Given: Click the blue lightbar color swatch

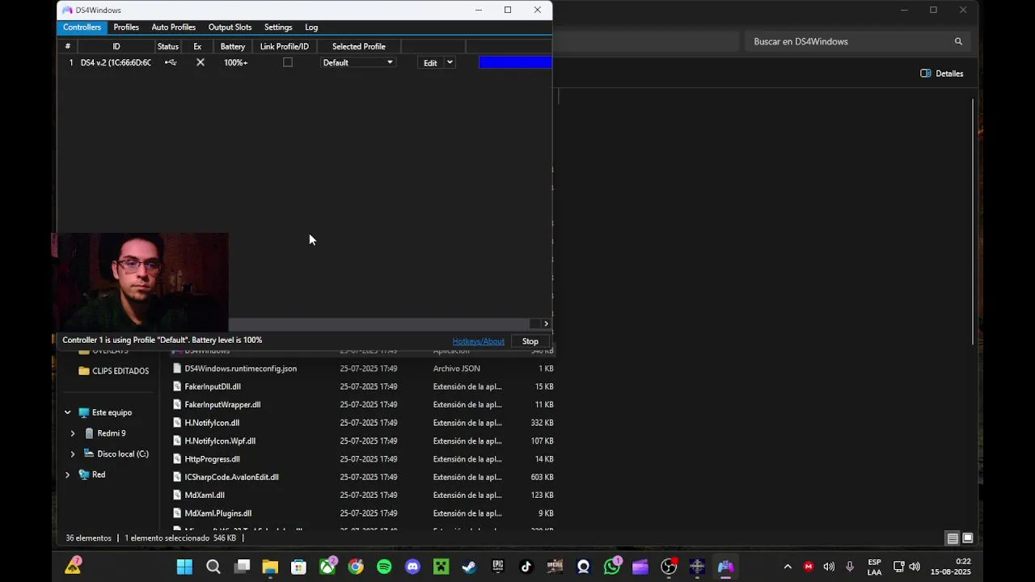Looking at the screenshot, I should [515, 62].
